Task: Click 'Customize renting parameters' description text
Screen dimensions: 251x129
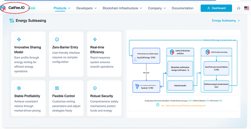Action: (x=66, y=106)
